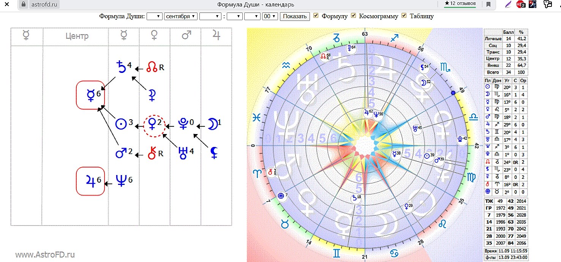Click the Личные row in score table

click(x=506, y=39)
